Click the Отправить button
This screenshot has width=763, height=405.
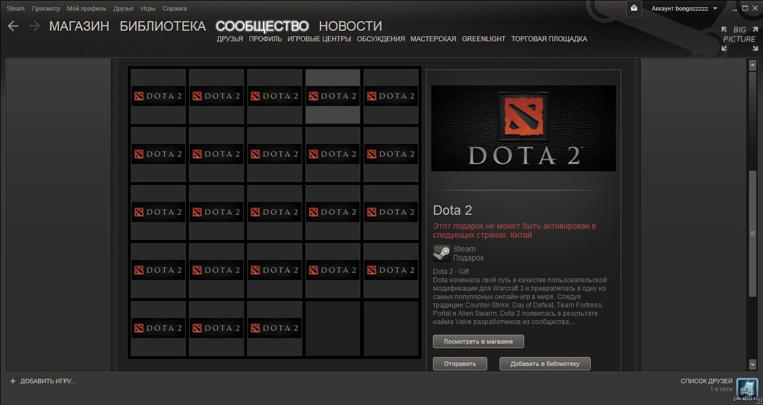[x=460, y=363]
